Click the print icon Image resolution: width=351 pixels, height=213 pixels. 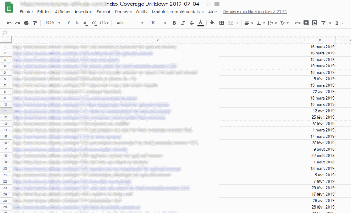(26, 23)
